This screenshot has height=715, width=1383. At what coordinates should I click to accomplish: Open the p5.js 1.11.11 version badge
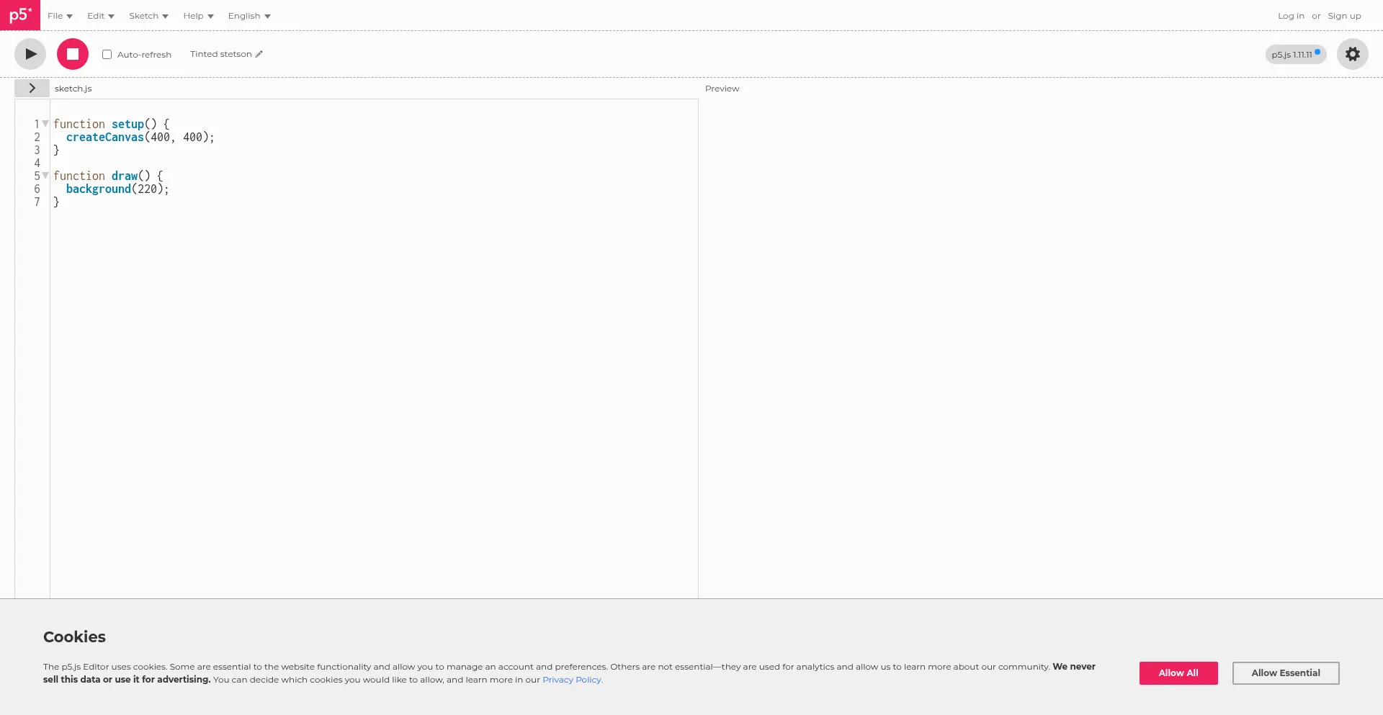coord(1295,55)
